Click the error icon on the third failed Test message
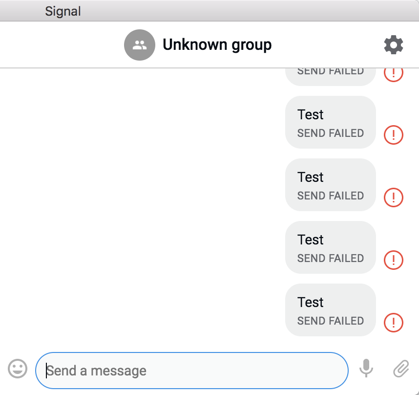 394,197
